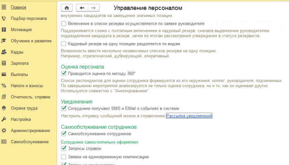Viewport: 289px width, 165px height.
Task: Select Главное in the sidebar menu
Action: [18, 7]
